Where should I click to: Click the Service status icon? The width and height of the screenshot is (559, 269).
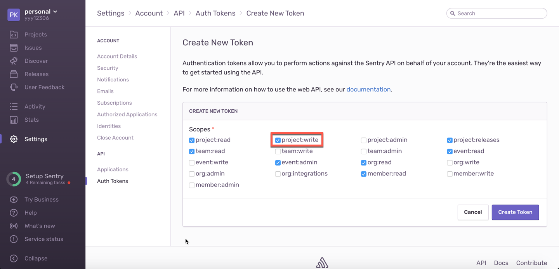14,239
